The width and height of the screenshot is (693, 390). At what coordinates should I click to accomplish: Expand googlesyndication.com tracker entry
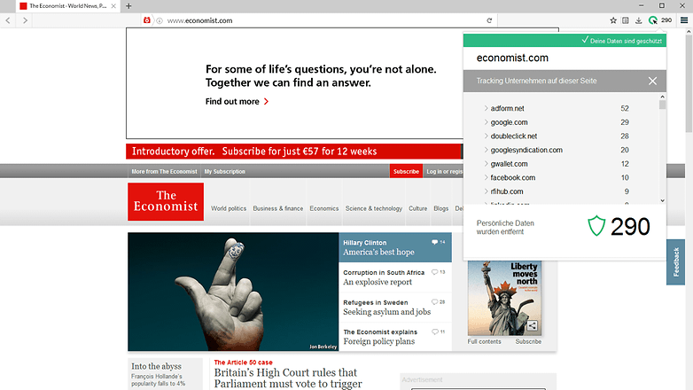click(486, 150)
